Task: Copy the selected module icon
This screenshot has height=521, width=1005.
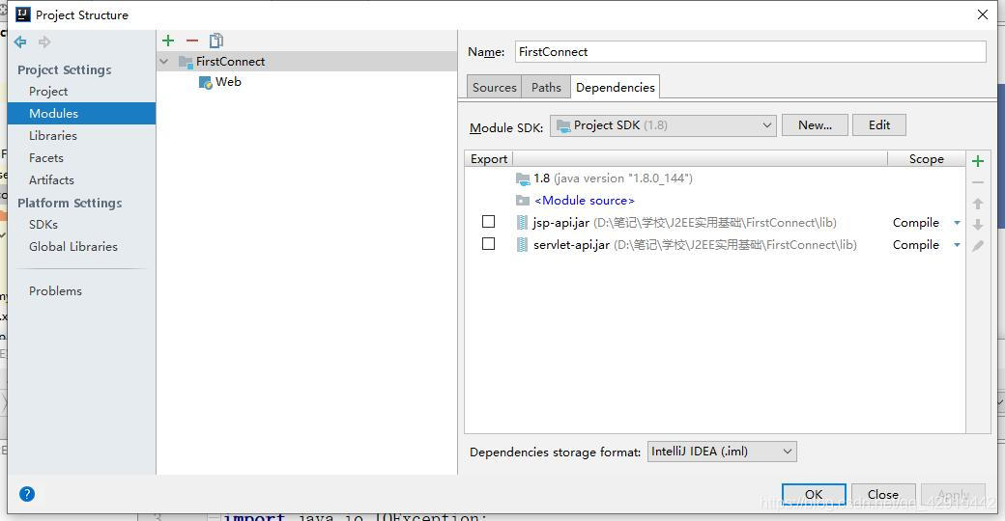Action: pyautogui.click(x=216, y=41)
